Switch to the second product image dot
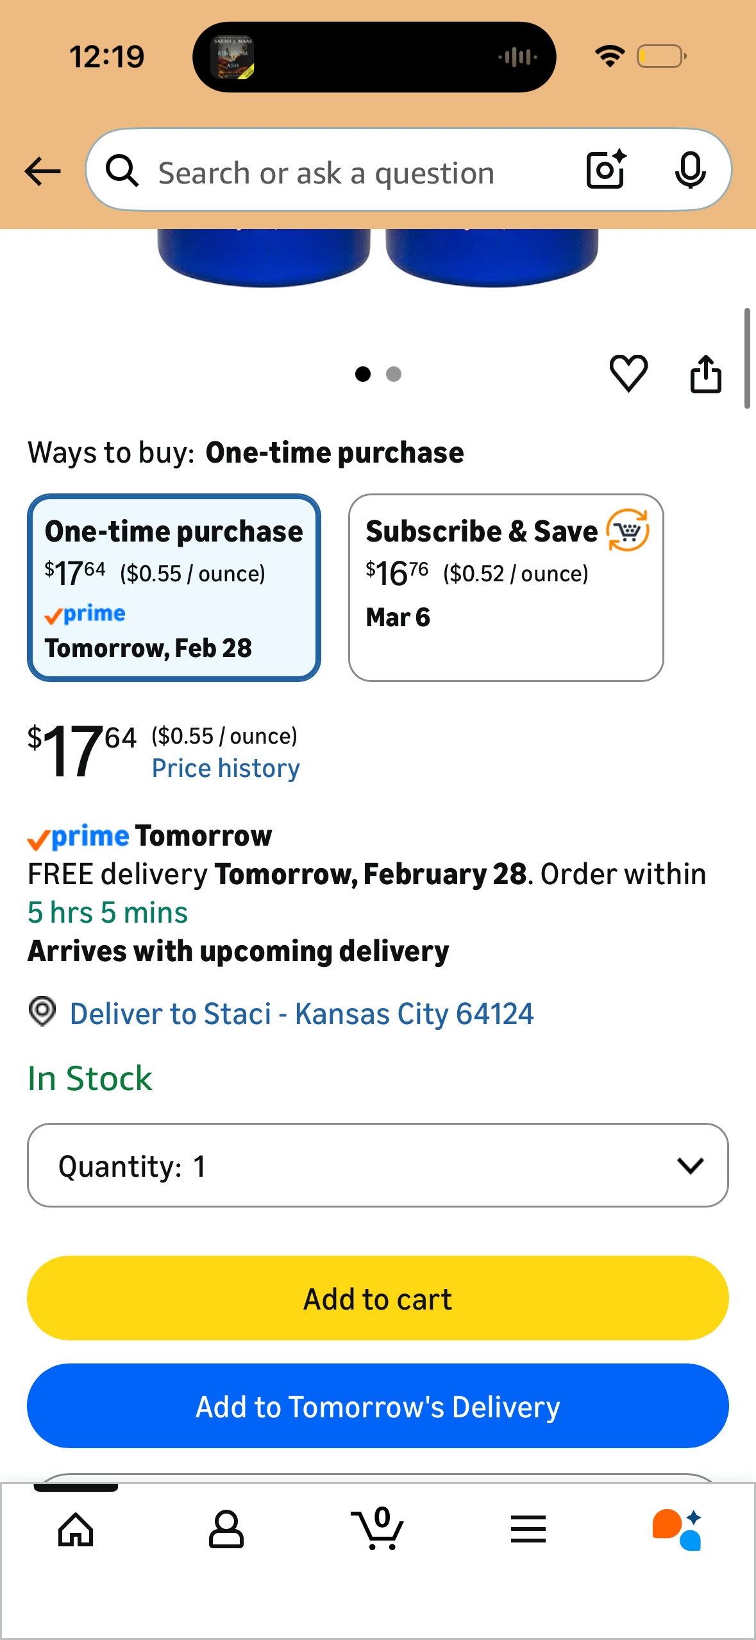The height and width of the screenshot is (1640, 756). pos(394,374)
